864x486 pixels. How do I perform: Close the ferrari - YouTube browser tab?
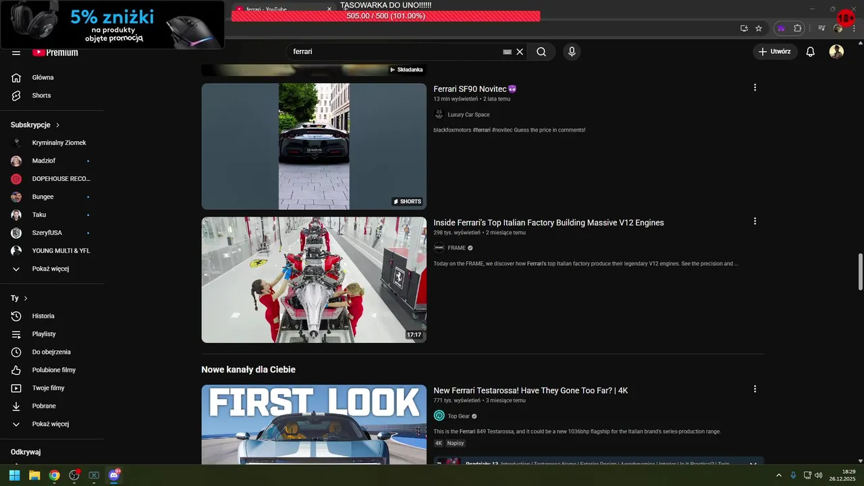coord(329,9)
